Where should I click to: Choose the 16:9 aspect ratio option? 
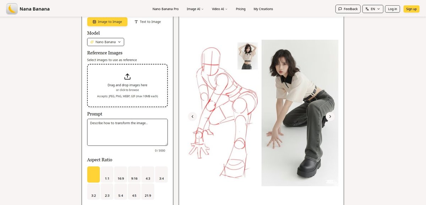click(121, 174)
